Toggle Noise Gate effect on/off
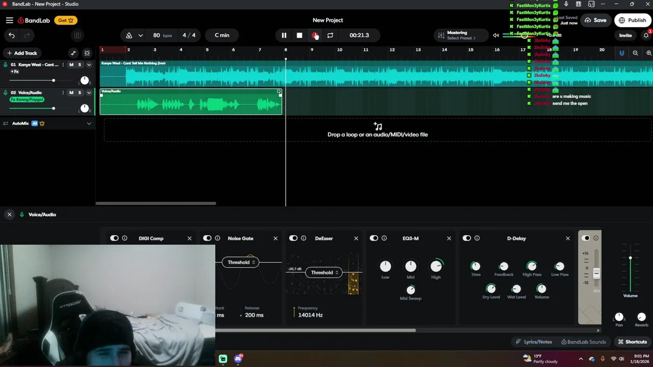The image size is (653, 367). (x=207, y=238)
